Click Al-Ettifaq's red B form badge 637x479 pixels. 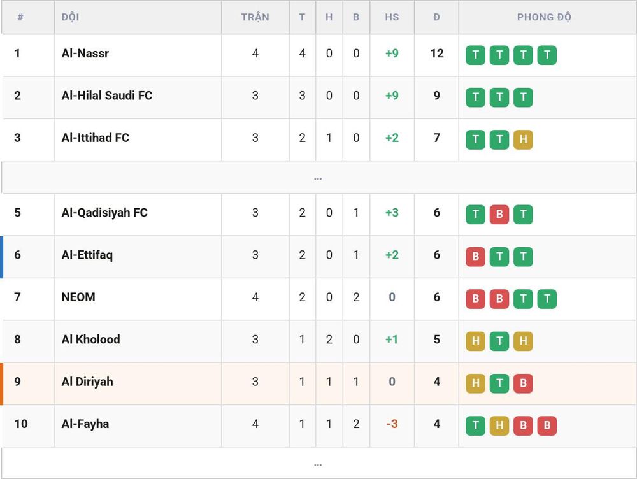[x=475, y=256]
